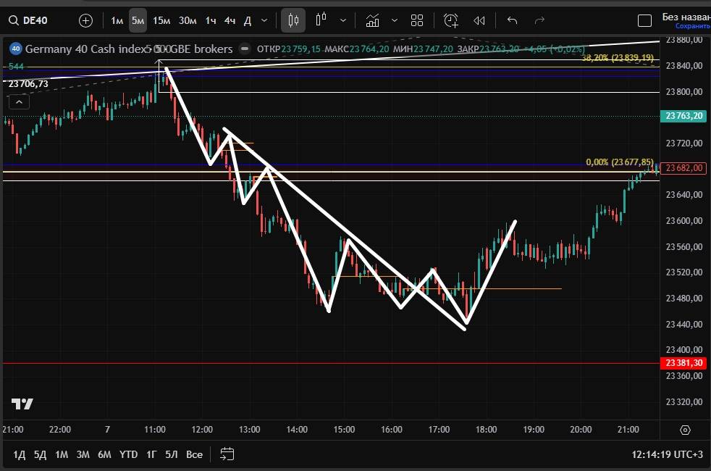Screen dimensions: 711x471
Task: Open price scale settings gear icon
Action: [x=685, y=430]
